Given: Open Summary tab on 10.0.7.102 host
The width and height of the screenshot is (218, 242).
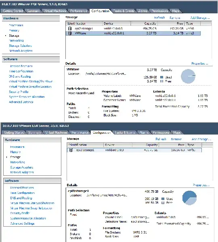Looking at the screenshot, I should pyautogui.click(x=34, y=11).
